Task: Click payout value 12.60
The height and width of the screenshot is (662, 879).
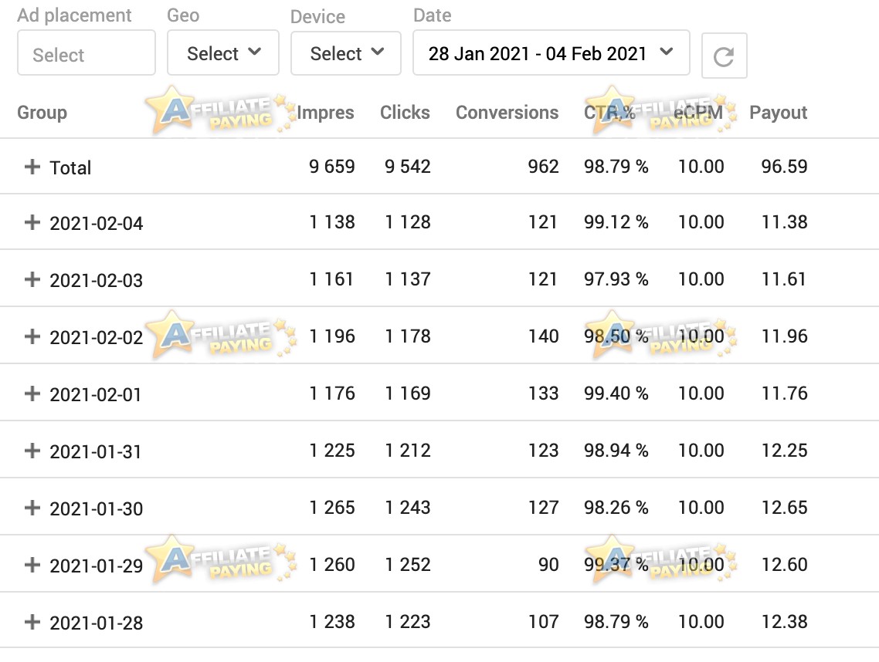Action: (x=784, y=565)
